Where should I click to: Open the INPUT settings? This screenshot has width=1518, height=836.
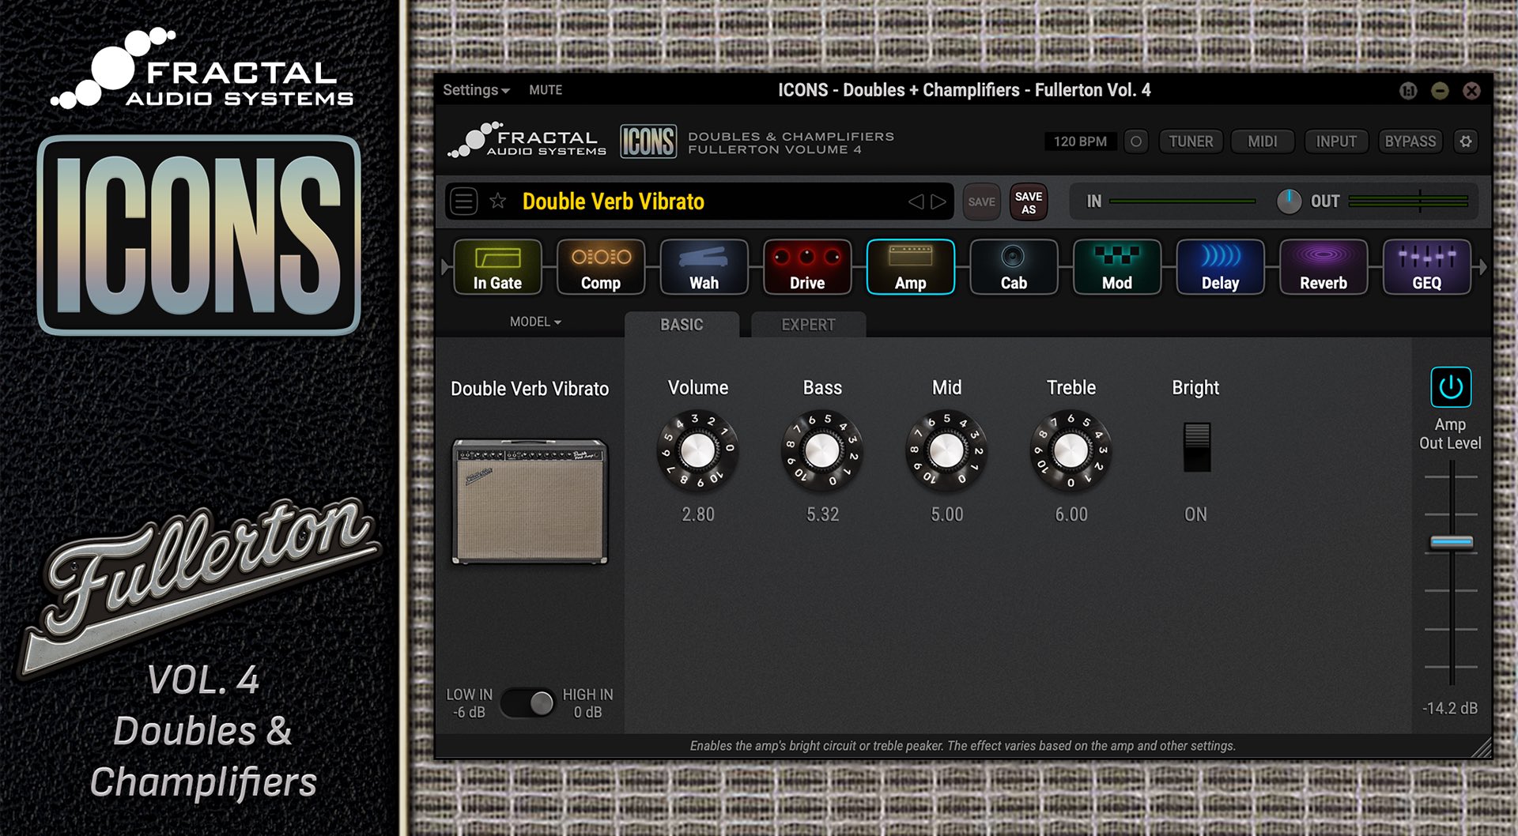(1336, 141)
